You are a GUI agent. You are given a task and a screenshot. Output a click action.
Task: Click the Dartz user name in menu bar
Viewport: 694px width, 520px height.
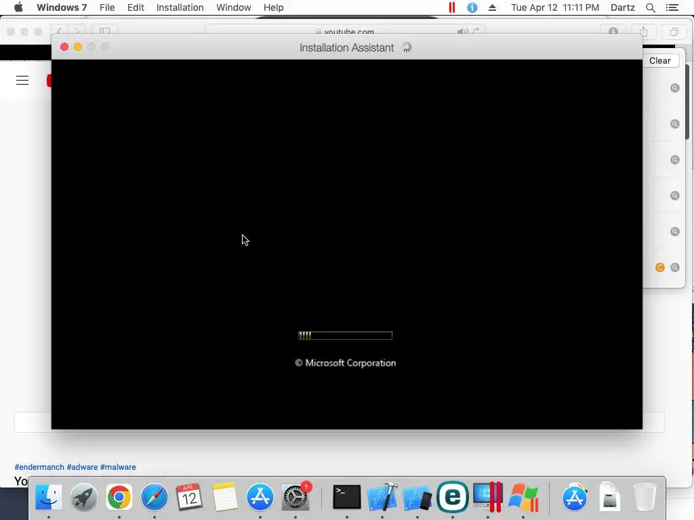pyautogui.click(x=622, y=7)
